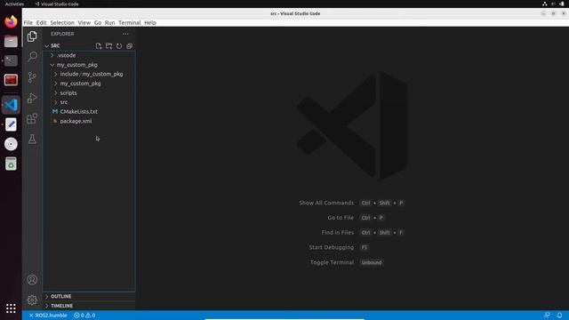This screenshot has width=569, height=320.
Task: Open the Help menu
Action: [x=150, y=22]
